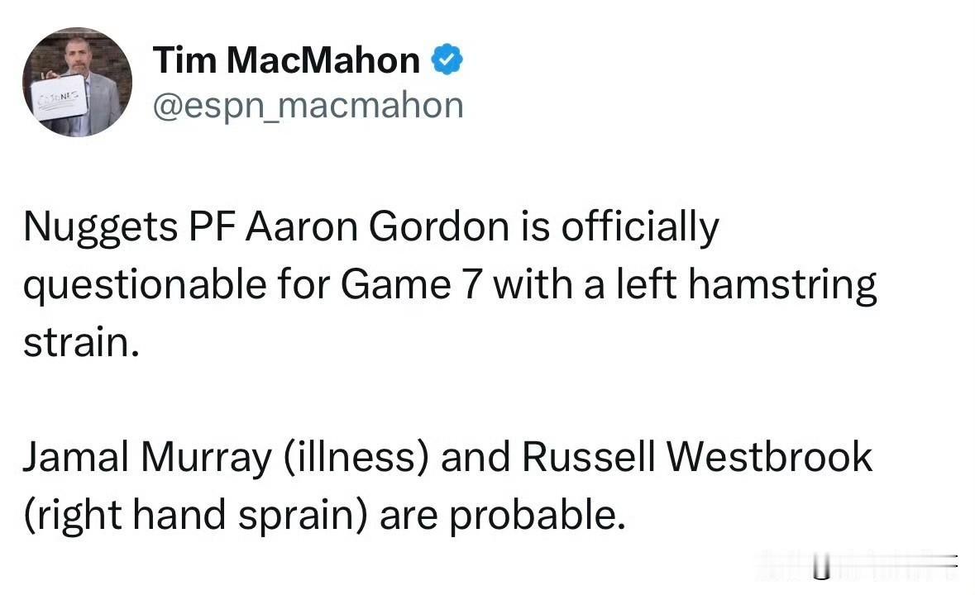
Task: Click the word "questionable" in the tweet
Action: [x=146, y=286]
